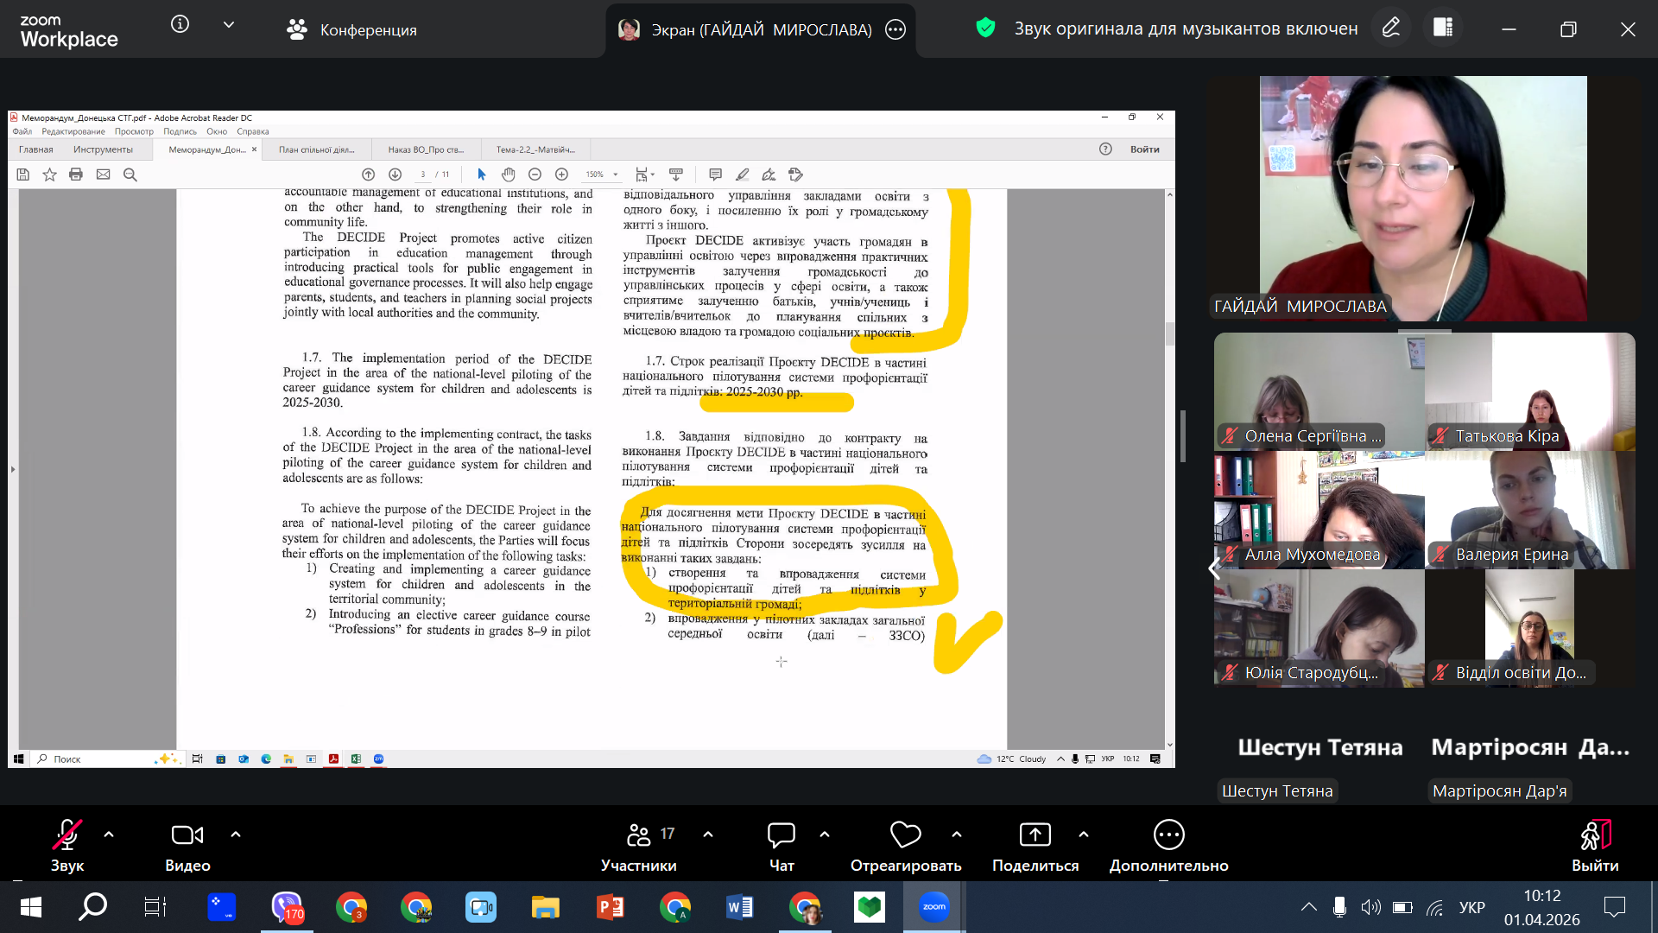
Task: Expand the chevron next to meeting info
Action: click(x=229, y=25)
